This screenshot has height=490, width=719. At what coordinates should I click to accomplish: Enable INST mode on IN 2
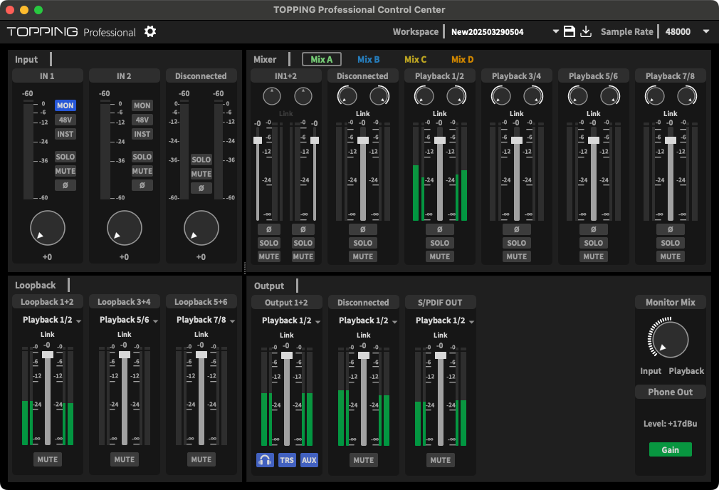click(x=142, y=134)
